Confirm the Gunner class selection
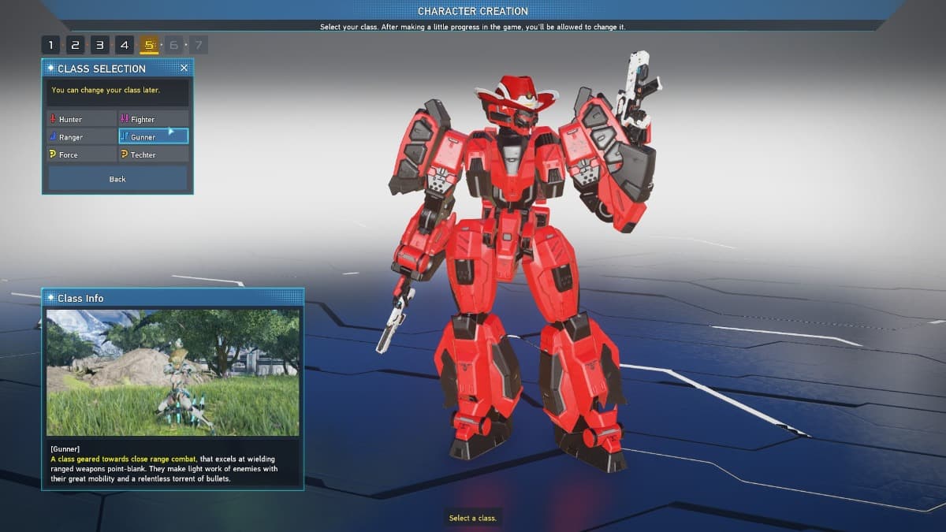Screen dimensions: 946x532 pos(154,136)
